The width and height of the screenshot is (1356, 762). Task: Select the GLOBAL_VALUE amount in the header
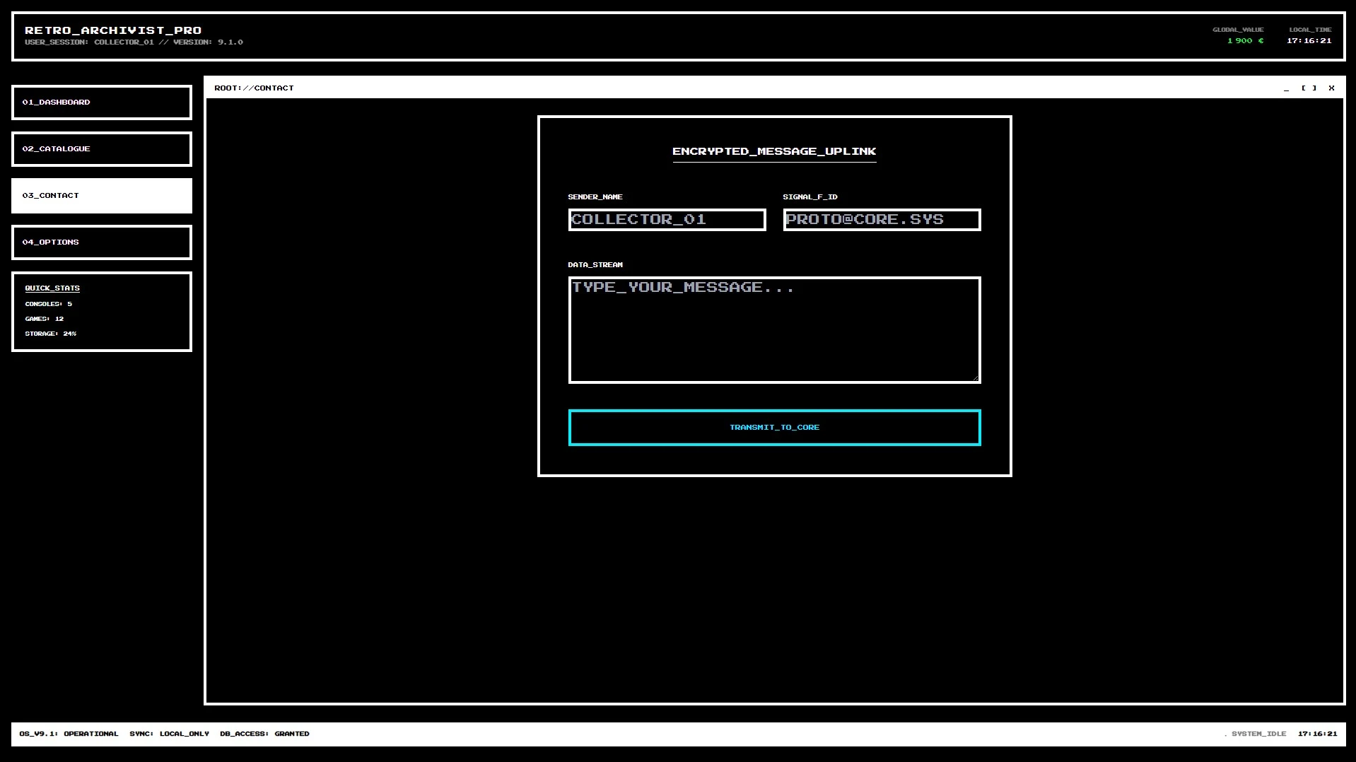1245,41
